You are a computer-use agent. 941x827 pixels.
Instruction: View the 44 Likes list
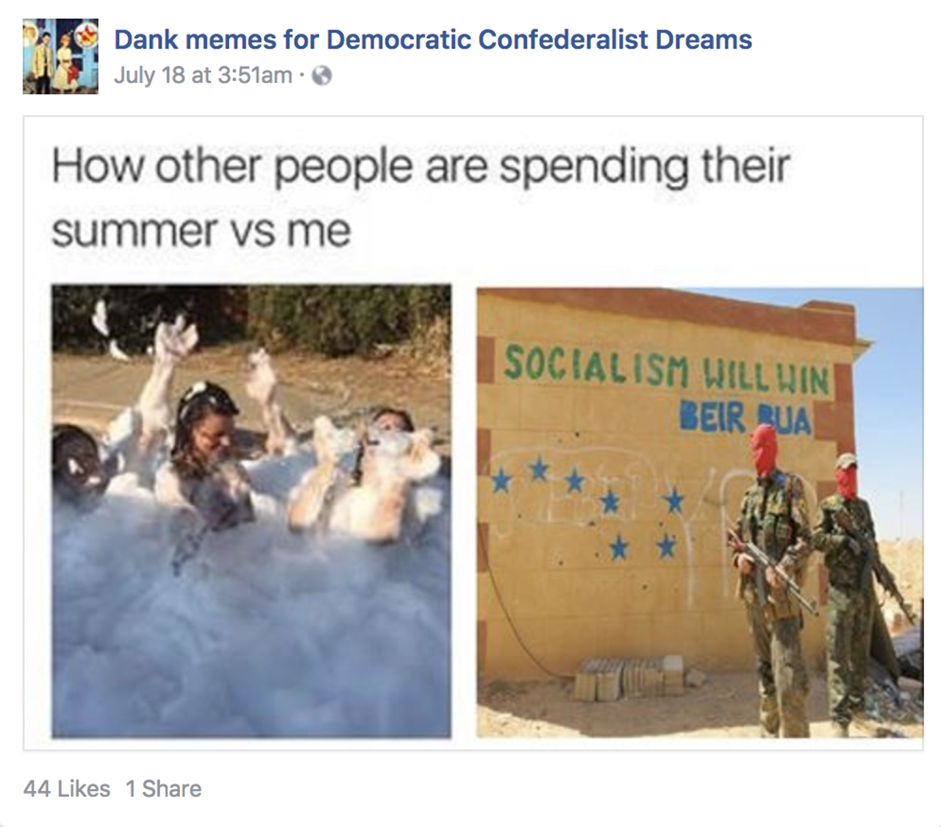[67, 789]
